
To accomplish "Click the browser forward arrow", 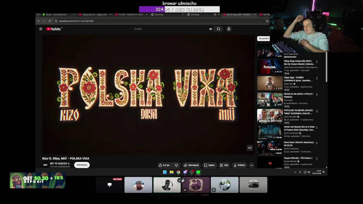I will [x=44, y=21].
